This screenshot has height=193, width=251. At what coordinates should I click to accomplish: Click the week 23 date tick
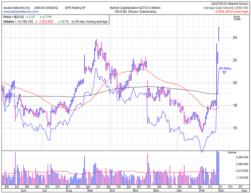17,186
